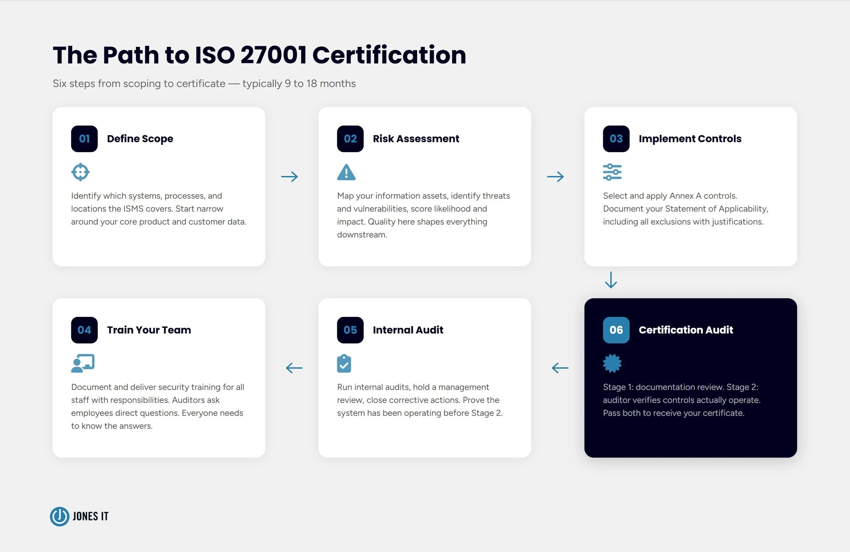Click the 06 step number badge

tap(616, 330)
